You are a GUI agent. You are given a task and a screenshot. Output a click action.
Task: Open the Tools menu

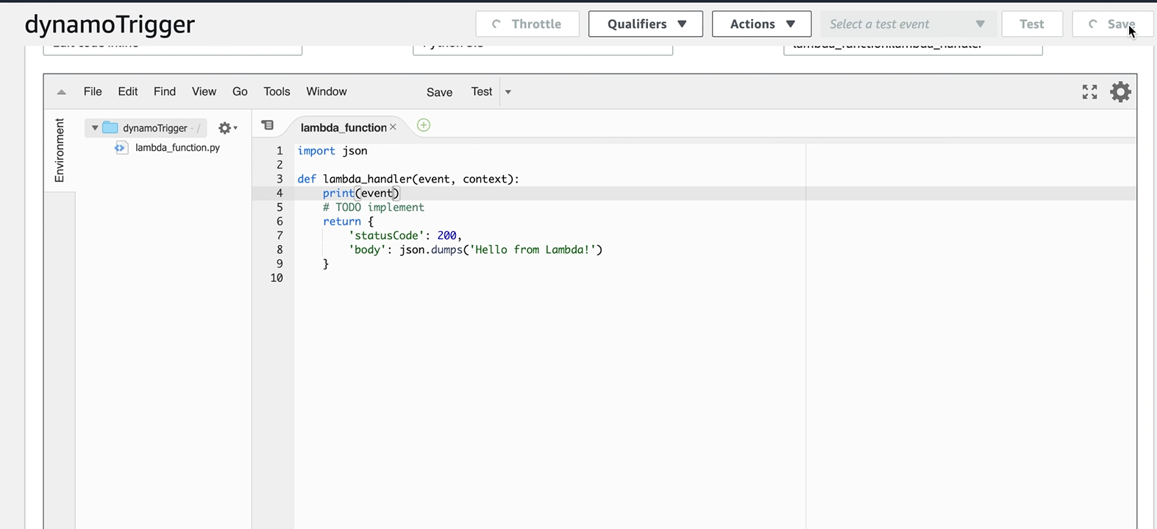click(277, 92)
